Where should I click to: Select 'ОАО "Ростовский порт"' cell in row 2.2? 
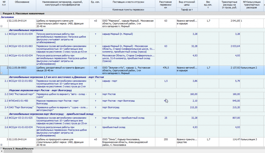[22, 96]
